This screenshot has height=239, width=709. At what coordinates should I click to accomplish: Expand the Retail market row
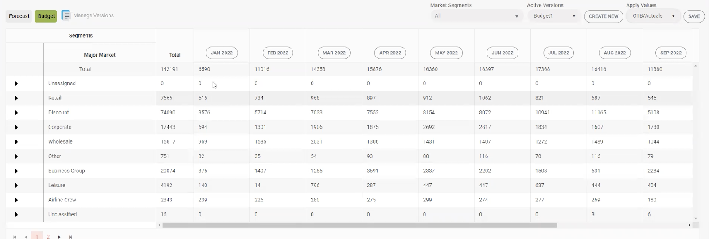pos(16,98)
